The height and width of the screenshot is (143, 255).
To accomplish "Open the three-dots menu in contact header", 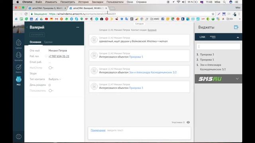I will 78,27.
